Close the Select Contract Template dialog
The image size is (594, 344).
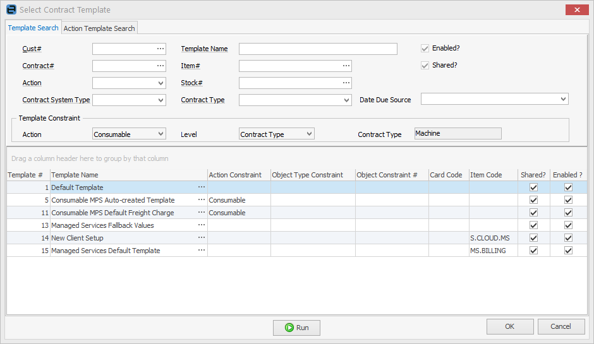[x=577, y=9]
